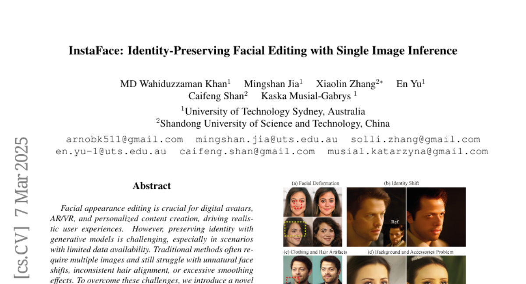Click the vertical arXiv cs.CV date stamp
This screenshot has width=526, height=284.
tap(21, 208)
